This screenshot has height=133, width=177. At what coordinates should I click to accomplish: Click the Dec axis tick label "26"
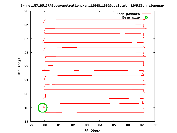(26, 11)
